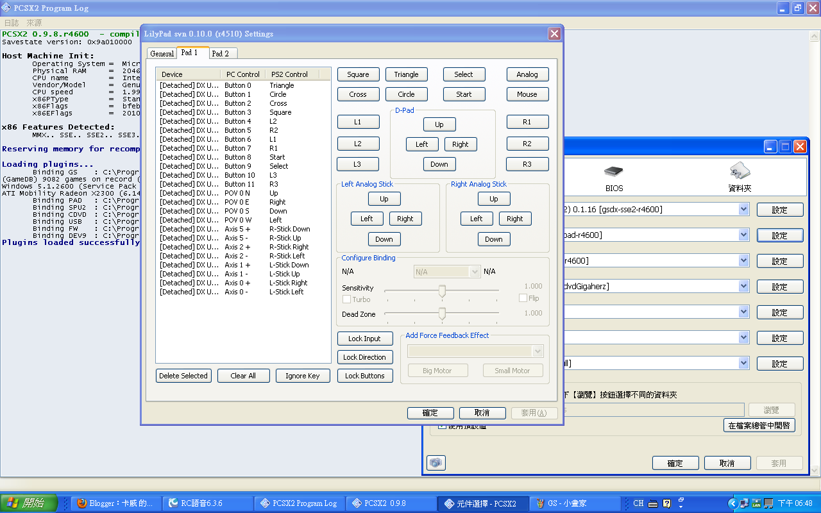The height and width of the screenshot is (513, 821).
Task: Open the 開始 Start menu
Action: pyautogui.click(x=30, y=503)
